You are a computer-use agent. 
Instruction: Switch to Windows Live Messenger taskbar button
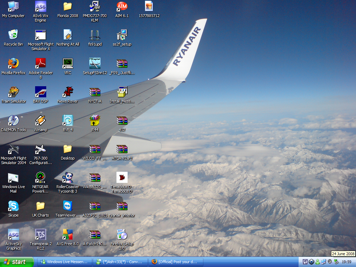[x=65, y=262]
